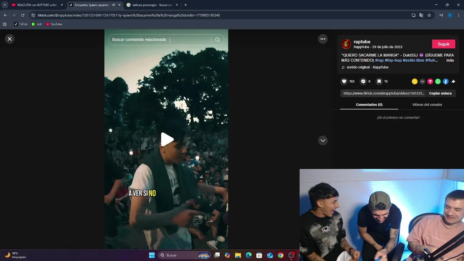This screenshot has width=464, height=261.
Task: Like the video with the heart icon
Action: click(344, 81)
